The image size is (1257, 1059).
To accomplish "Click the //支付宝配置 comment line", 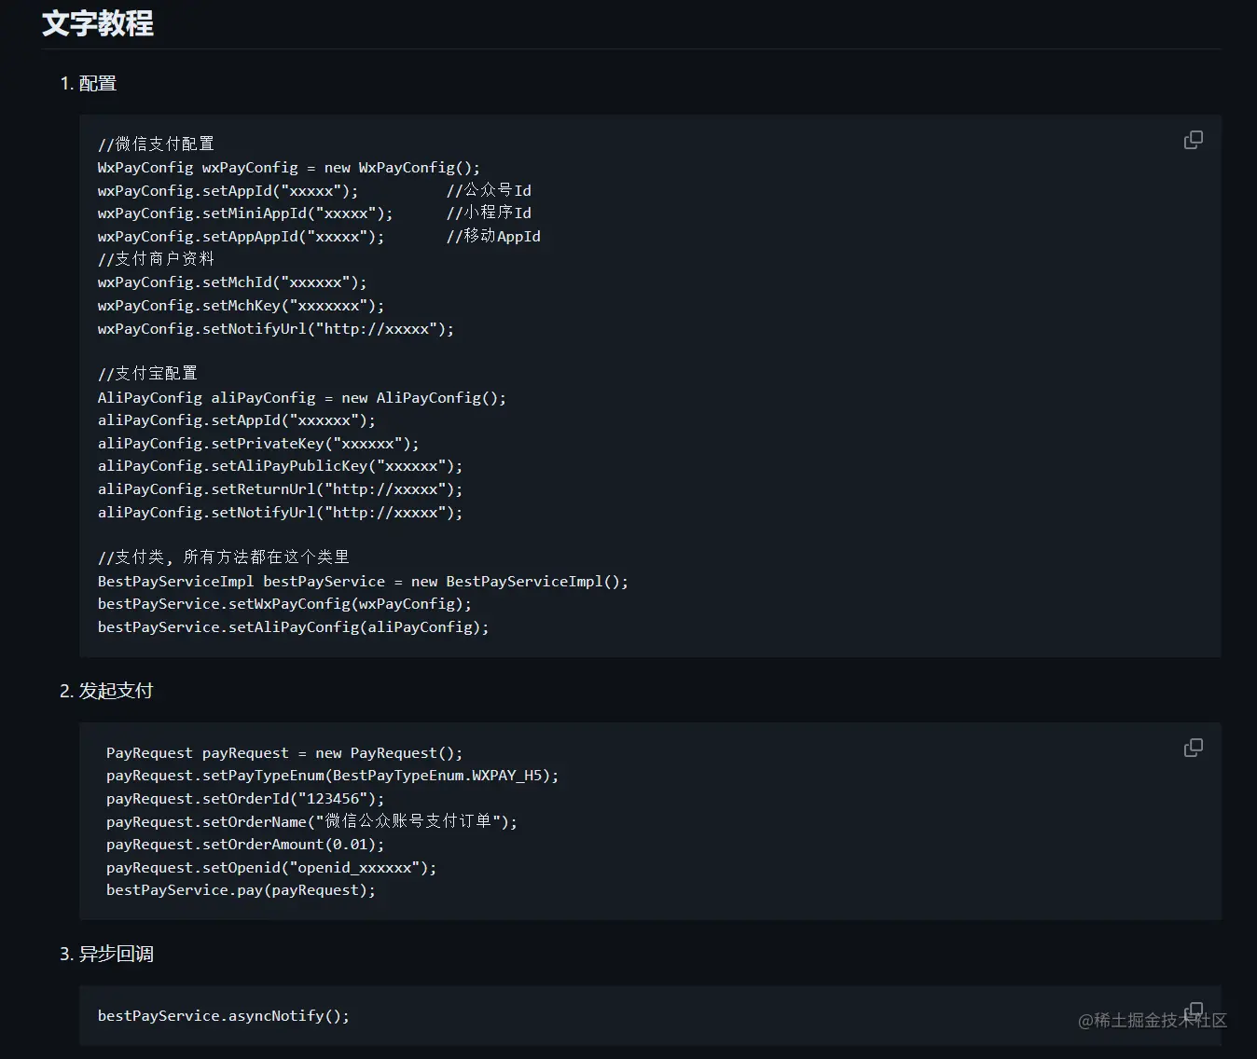I will (x=147, y=374).
